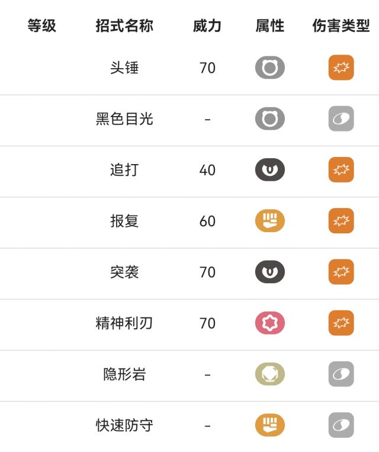379x452 pixels.
Task: Open the move 头锤
Action: click(x=124, y=68)
